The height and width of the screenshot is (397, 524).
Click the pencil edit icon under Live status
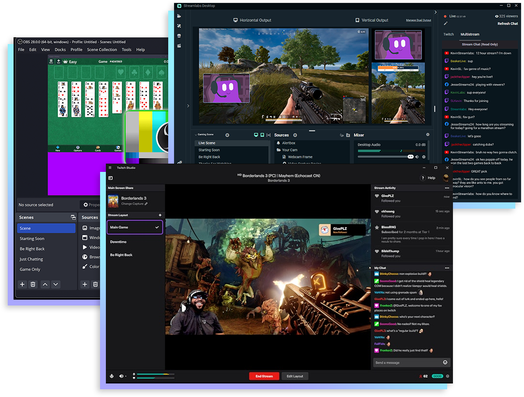click(446, 23)
